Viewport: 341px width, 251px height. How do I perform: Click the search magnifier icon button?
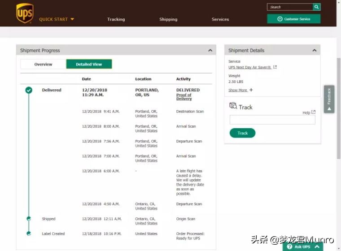pos(316,7)
